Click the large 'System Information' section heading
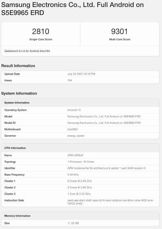 click(x=19, y=93)
